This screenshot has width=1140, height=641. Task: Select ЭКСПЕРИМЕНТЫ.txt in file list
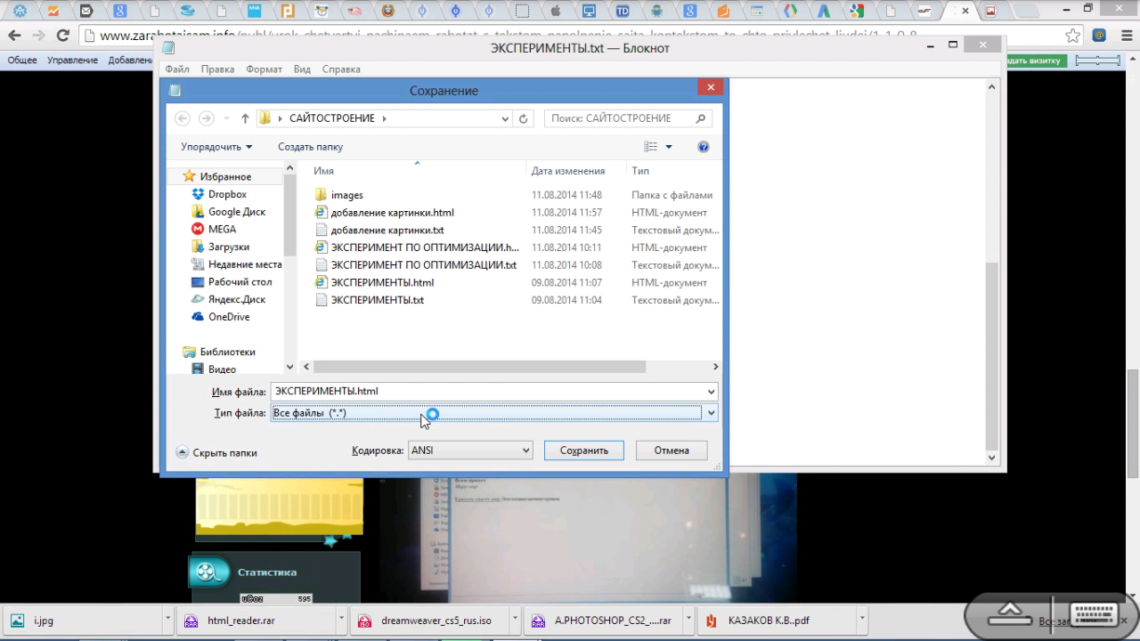[x=370, y=300]
